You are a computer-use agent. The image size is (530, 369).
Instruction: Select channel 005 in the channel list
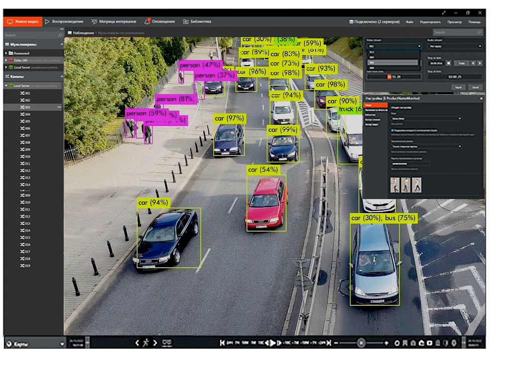tap(28, 121)
